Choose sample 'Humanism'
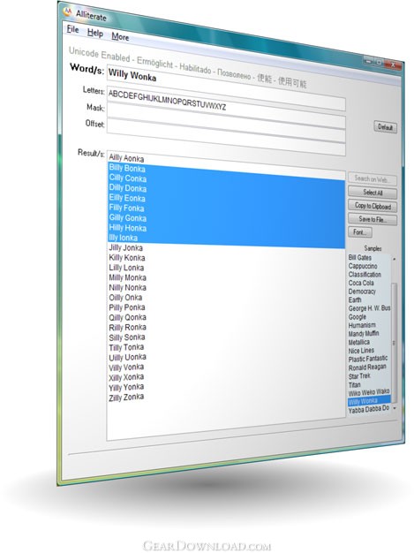This screenshot has width=414, height=553. coord(362,325)
